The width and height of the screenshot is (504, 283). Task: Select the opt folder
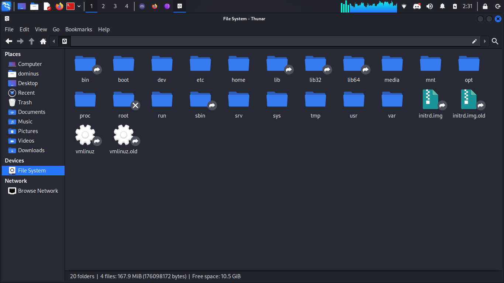tap(469, 64)
